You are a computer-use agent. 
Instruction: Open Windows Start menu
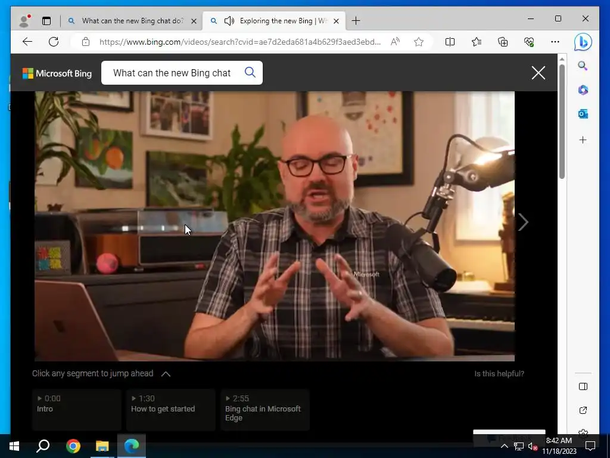[14, 446]
